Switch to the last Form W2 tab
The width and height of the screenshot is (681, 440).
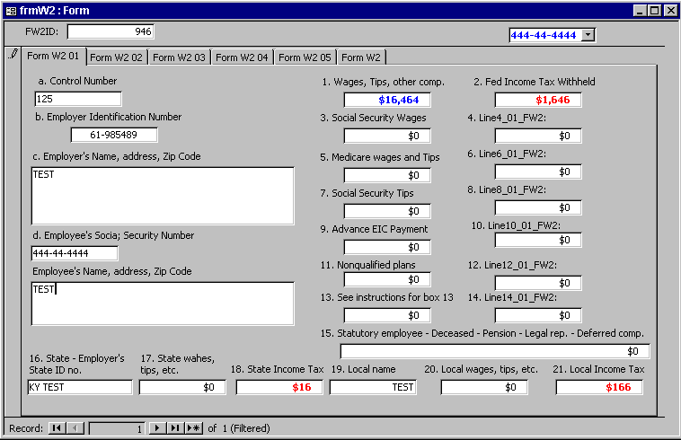click(361, 57)
